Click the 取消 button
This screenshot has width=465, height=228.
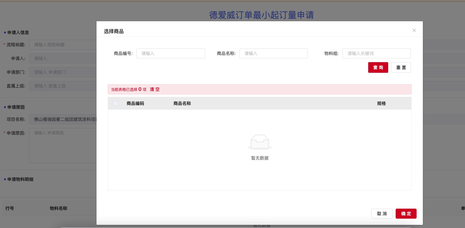[x=382, y=214]
